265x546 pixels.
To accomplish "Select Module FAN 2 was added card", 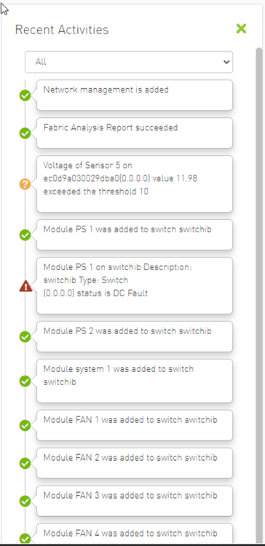I will click(135, 463).
